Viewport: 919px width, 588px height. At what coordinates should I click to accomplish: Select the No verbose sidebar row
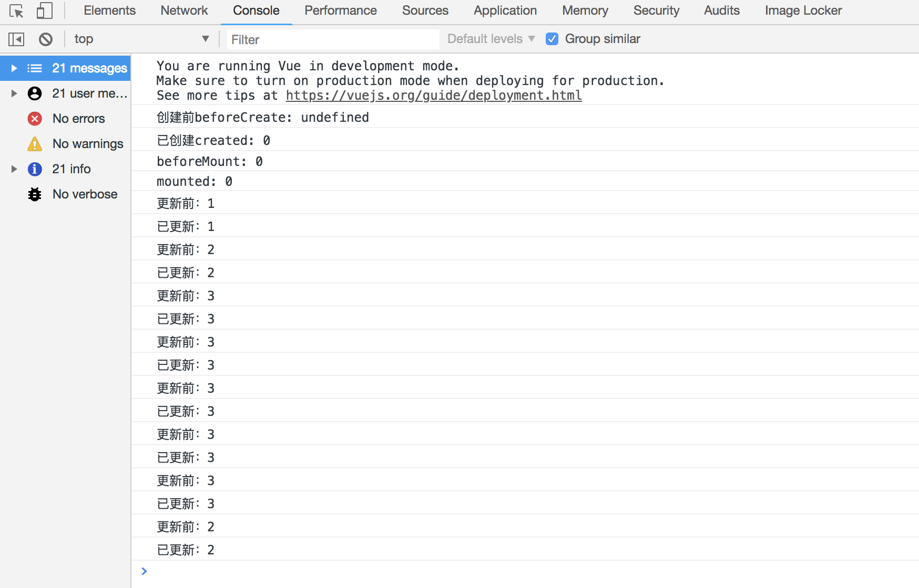coord(65,194)
